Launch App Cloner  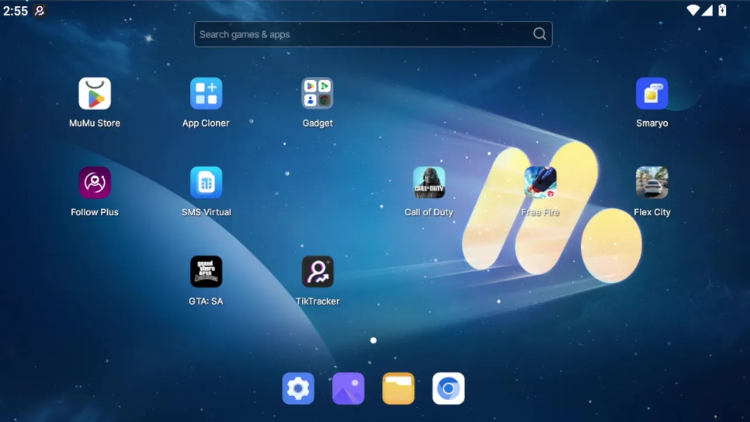(x=206, y=94)
